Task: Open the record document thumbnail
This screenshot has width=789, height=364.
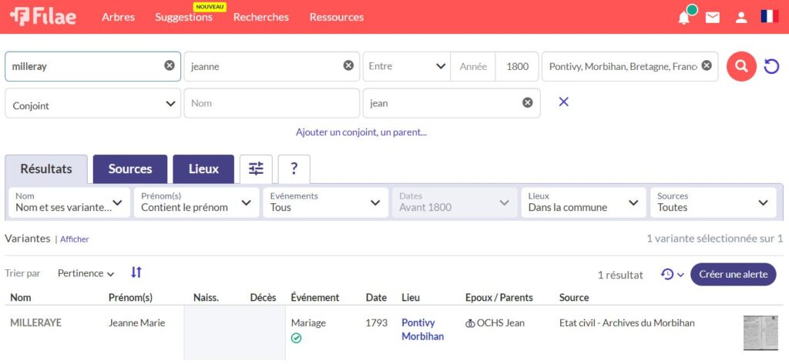Action: (x=760, y=332)
